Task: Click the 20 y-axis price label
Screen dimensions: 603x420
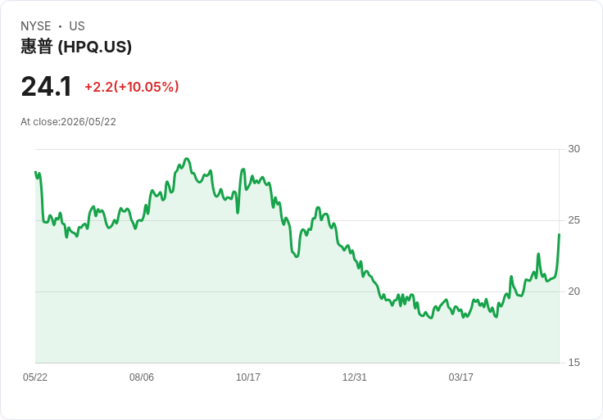Action: click(x=574, y=291)
